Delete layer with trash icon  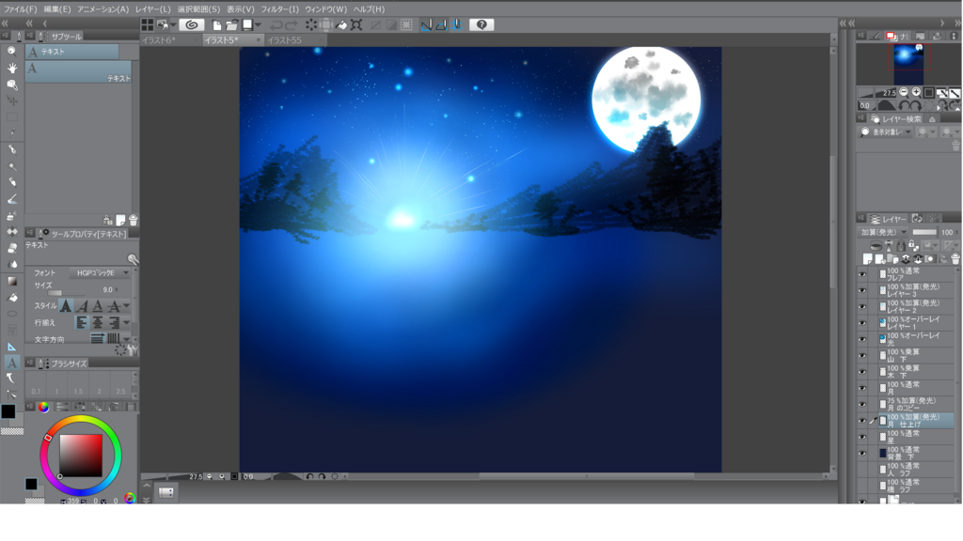click(x=955, y=259)
